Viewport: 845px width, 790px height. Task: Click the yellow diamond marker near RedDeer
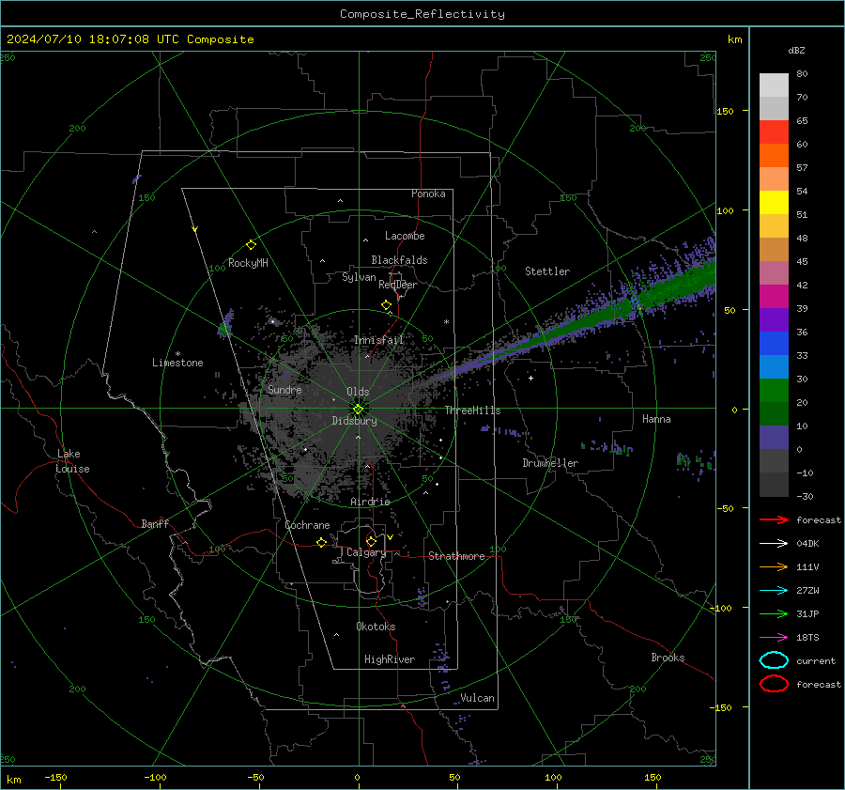click(x=387, y=305)
